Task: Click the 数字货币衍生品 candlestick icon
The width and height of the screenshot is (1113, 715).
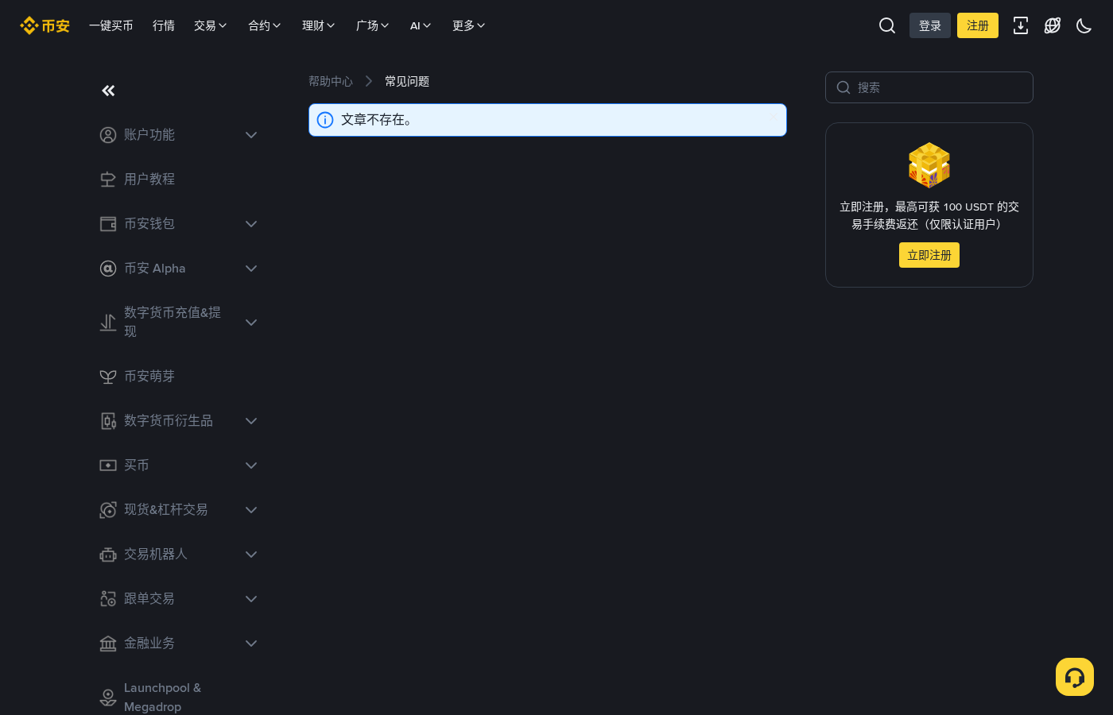Action: click(108, 421)
